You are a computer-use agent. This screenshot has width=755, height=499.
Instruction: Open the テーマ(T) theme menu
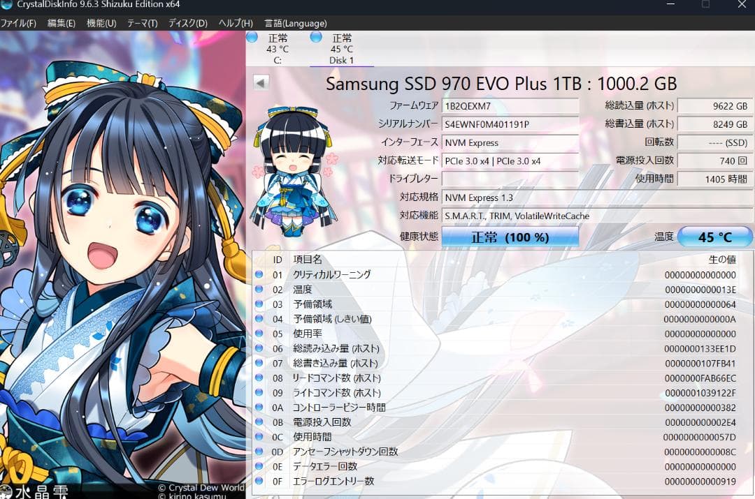click(142, 23)
